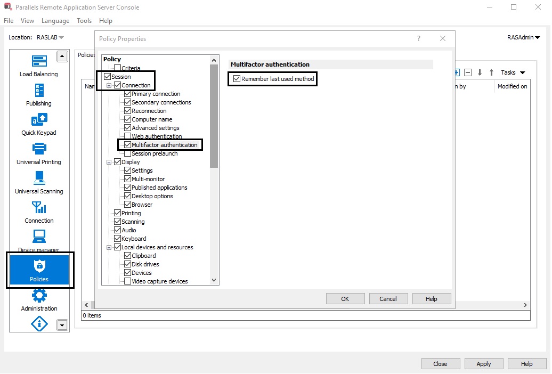Click the Parallels app icon in title bar
The height and width of the screenshot is (374, 552).
coord(8,7)
